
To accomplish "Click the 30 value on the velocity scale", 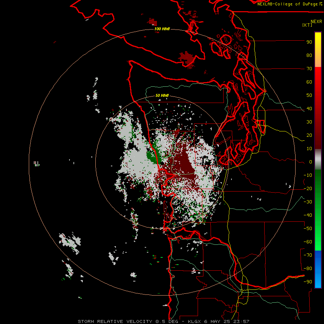I will click(x=309, y=122).
